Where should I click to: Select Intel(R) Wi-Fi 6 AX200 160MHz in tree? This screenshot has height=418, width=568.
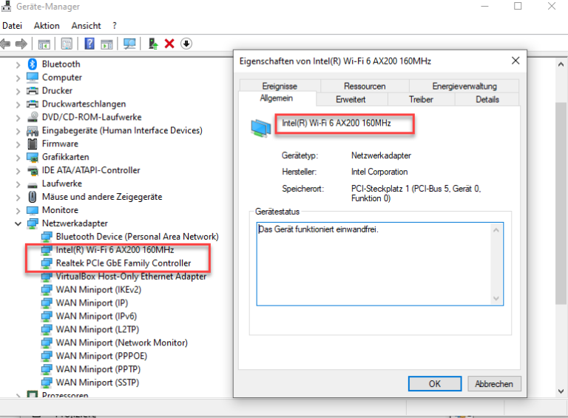(115, 250)
